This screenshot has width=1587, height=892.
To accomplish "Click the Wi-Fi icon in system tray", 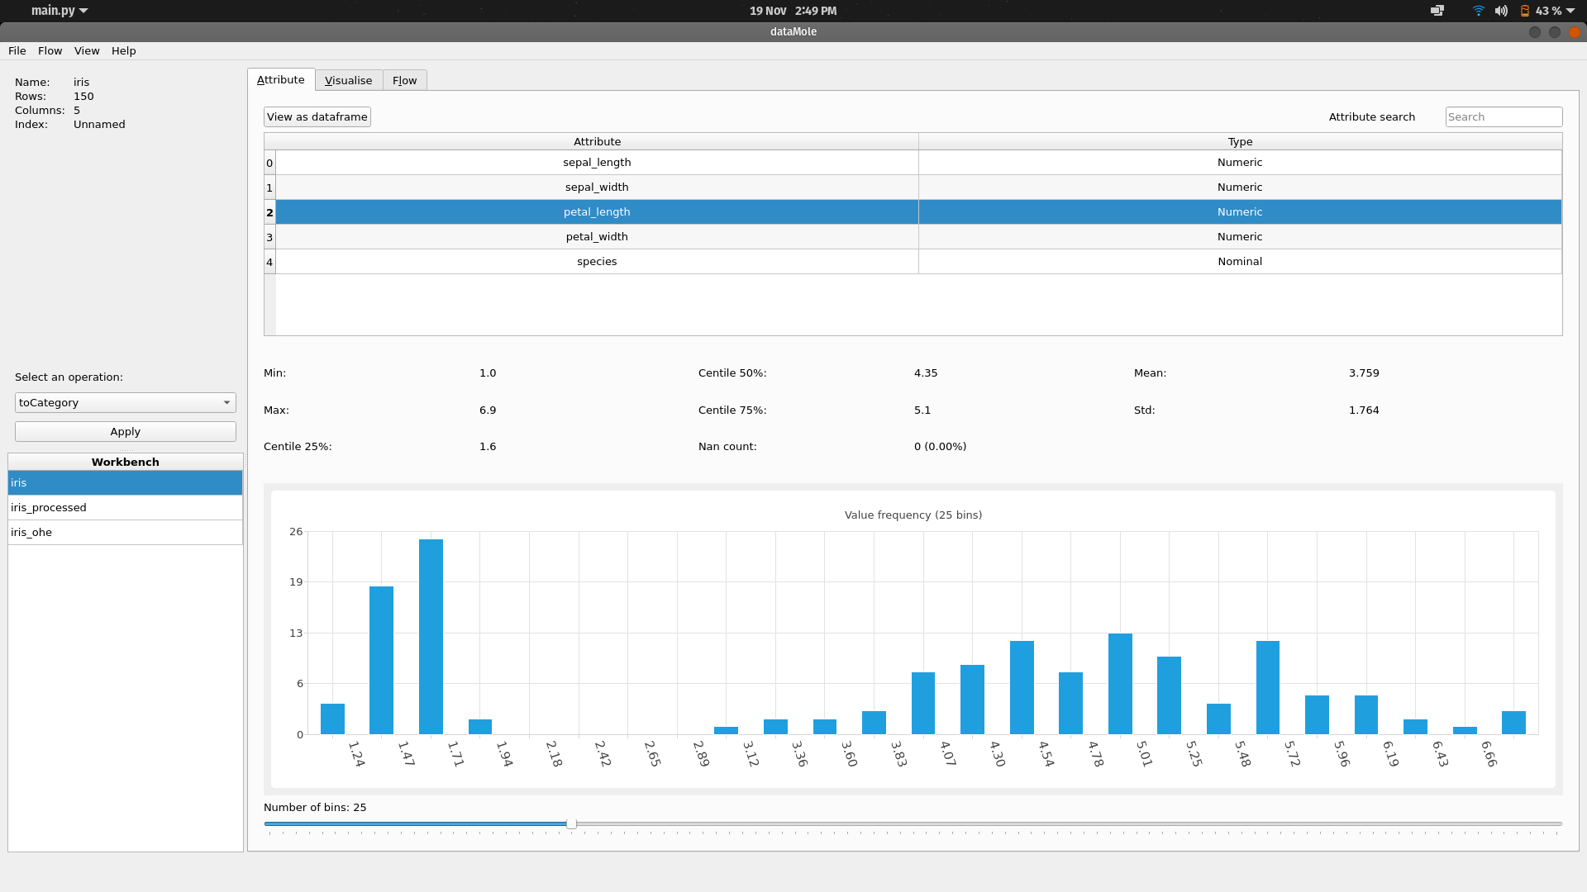I will (1478, 11).
